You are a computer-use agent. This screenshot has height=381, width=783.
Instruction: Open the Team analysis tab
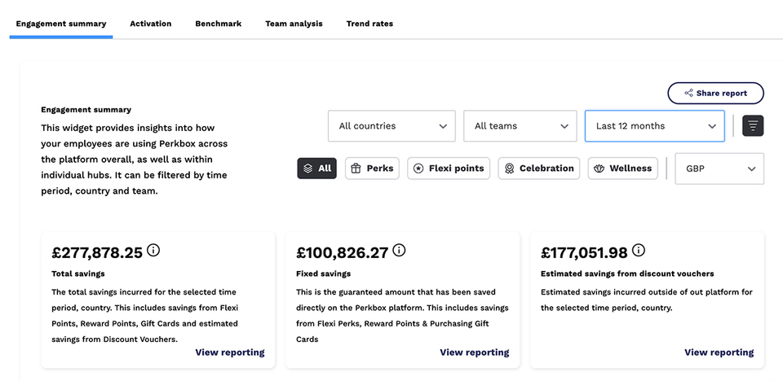[294, 24]
